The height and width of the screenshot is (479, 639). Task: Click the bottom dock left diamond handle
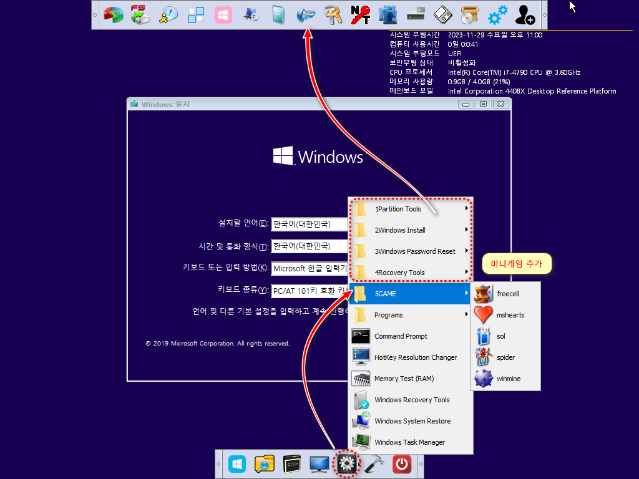click(218, 464)
